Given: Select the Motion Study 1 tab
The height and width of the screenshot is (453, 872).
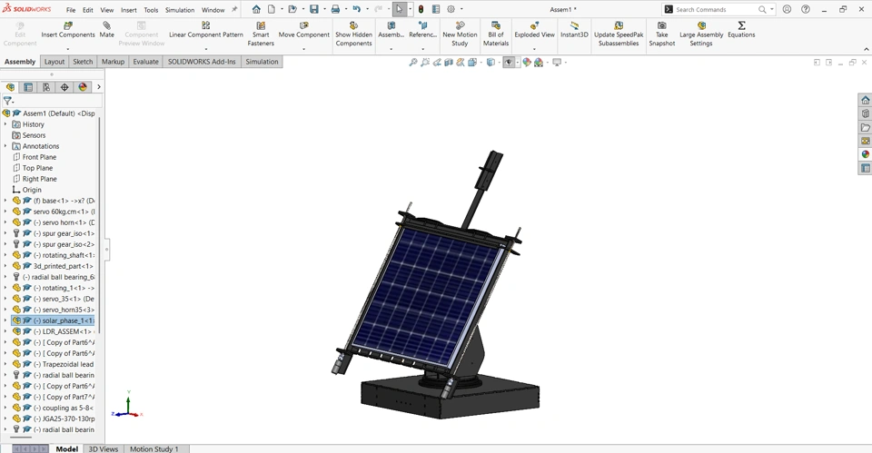Looking at the screenshot, I should pyautogui.click(x=154, y=448).
